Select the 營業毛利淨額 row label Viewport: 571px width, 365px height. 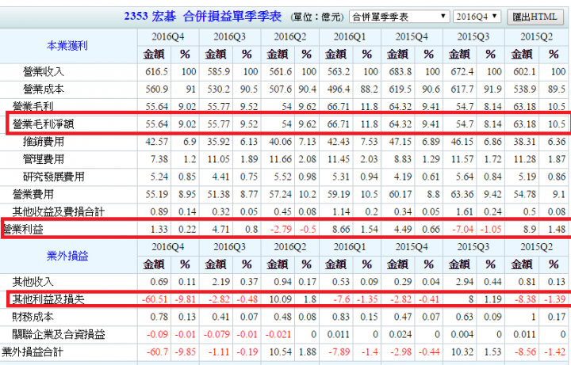coord(44,124)
